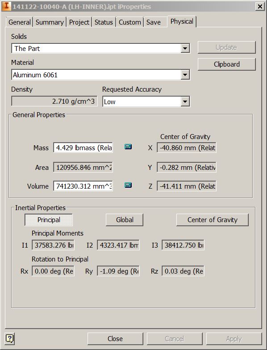Image resolution: width=267 pixels, height=350 pixels.
Task: Open the Summary tab
Action: point(50,22)
